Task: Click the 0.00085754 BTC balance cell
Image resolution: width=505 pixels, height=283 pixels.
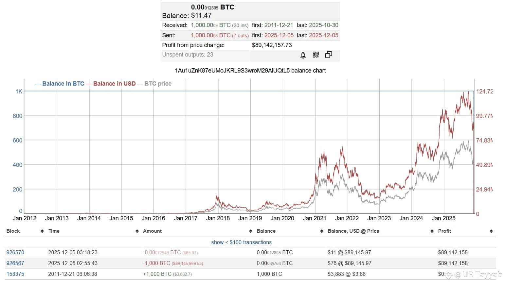Action: (275, 263)
